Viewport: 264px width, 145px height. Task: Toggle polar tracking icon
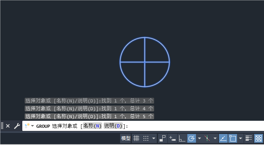tap(192, 138)
